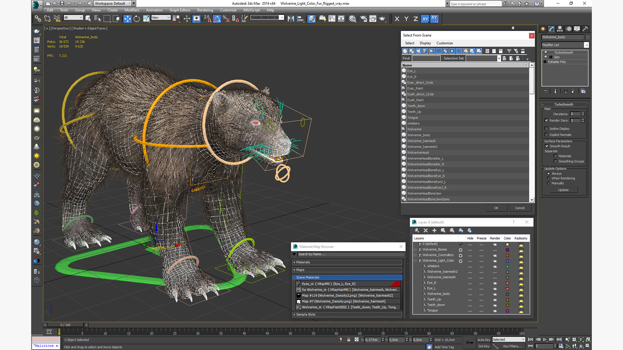Click Cancel in Select From Scene
Viewport: 623px width, 350px height.
pos(520,208)
